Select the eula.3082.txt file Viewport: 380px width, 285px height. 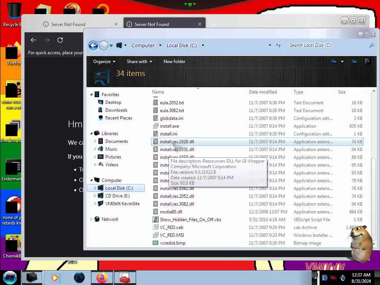172,110
